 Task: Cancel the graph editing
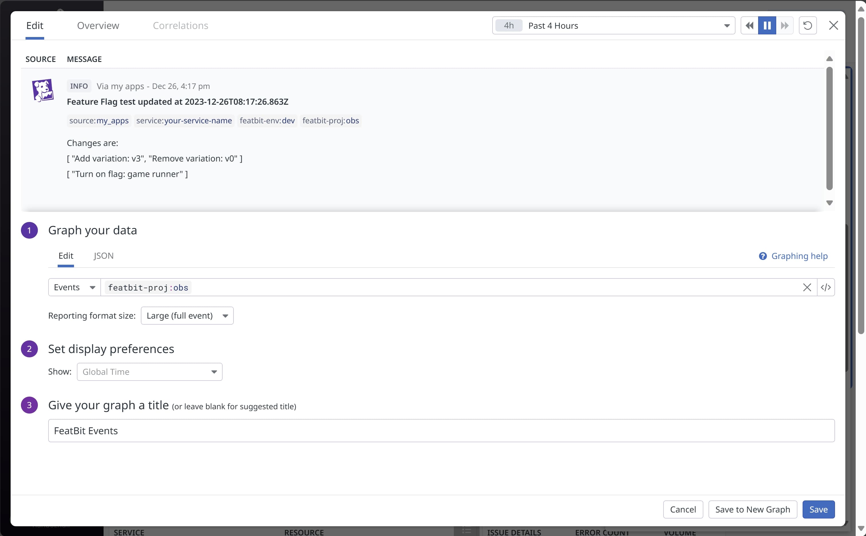pos(683,509)
